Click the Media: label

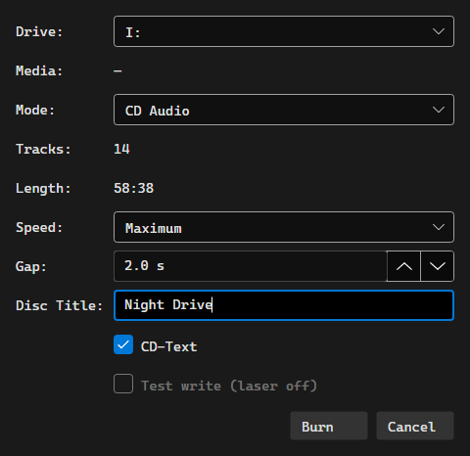pos(39,70)
